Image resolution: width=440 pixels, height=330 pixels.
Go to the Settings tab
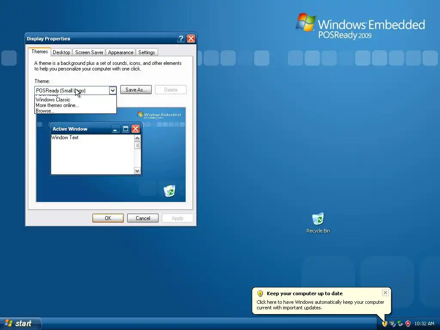147,52
